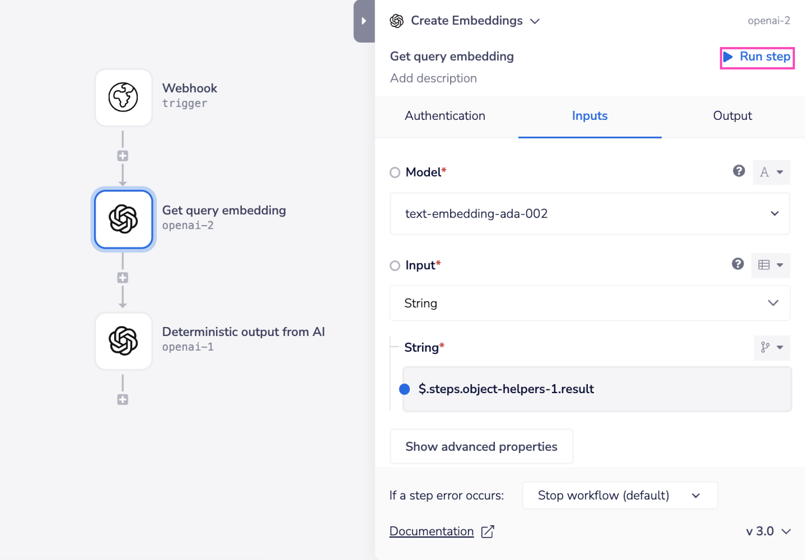Collapse the step configuration side panel
Screen dimensions: 805x560
[364, 21]
